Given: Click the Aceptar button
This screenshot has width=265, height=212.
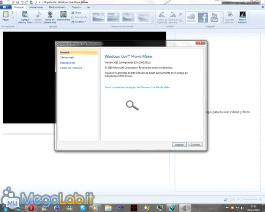Looking at the screenshot, I should (x=179, y=145).
